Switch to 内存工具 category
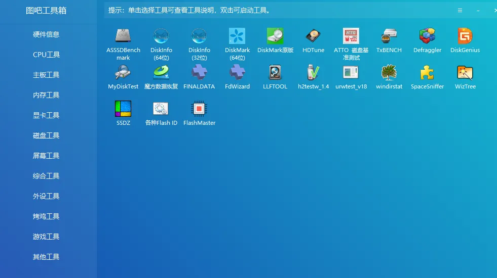Screen dimensions: 497x278 click(x=46, y=95)
